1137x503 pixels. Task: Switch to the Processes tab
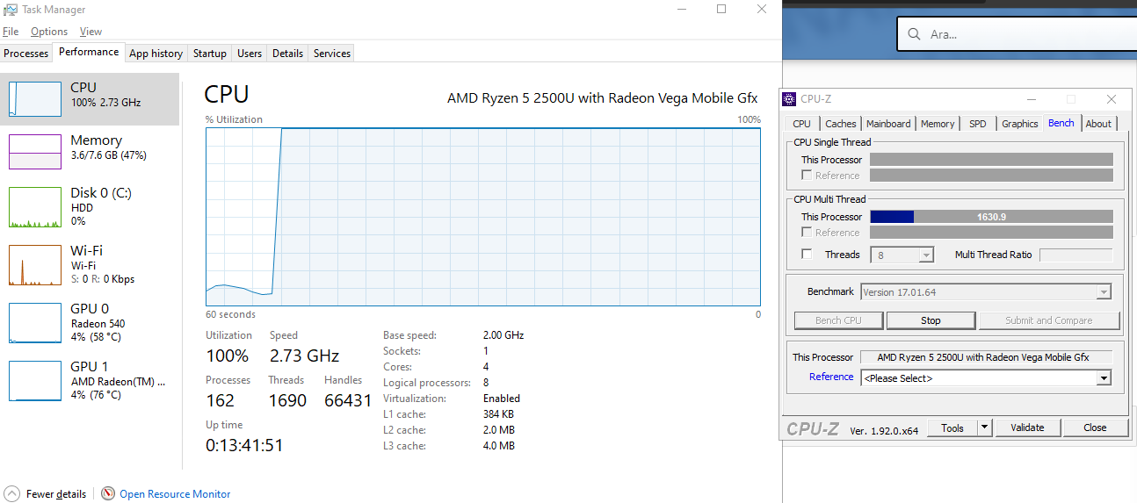click(x=26, y=54)
